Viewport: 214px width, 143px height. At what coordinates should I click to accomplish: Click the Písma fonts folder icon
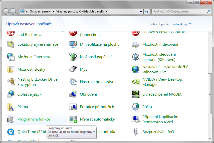[11, 107]
